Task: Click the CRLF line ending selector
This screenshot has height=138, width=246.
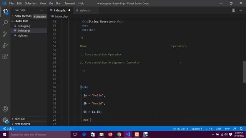Action: (x=218, y=129)
